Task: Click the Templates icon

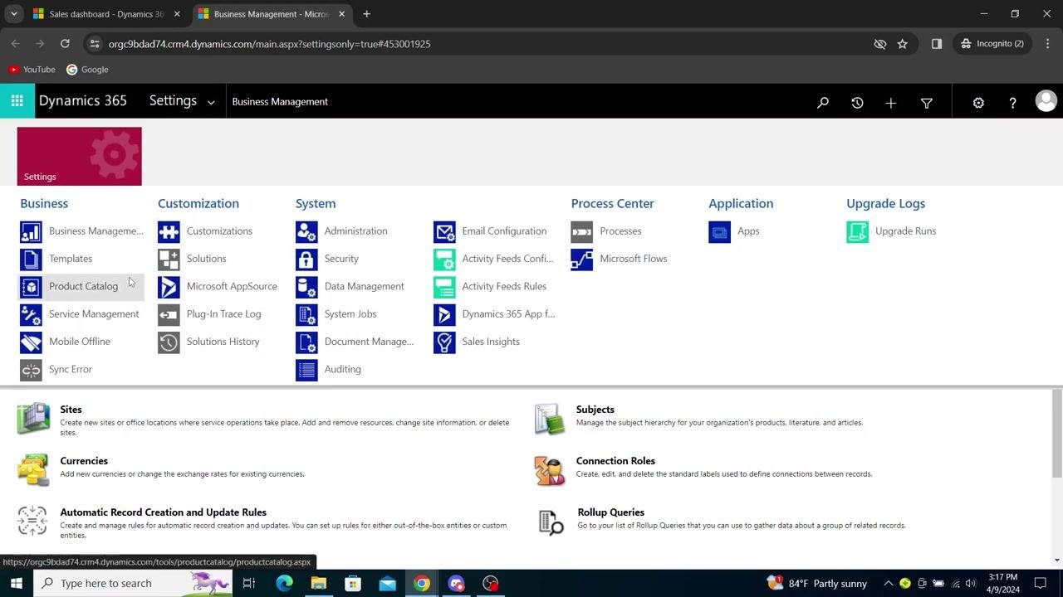Action: (x=31, y=260)
